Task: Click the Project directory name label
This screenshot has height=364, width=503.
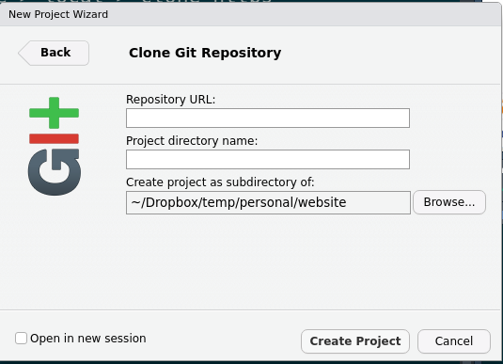Action: [192, 141]
